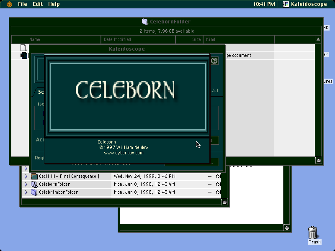This screenshot has width=335, height=251.
Task: Click the Wed, Nov 24, 1999, 8:46 PM date
Action: tap(144, 176)
